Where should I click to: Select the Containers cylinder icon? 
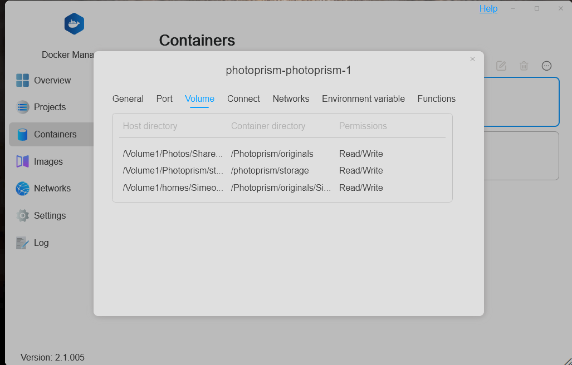coord(23,135)
